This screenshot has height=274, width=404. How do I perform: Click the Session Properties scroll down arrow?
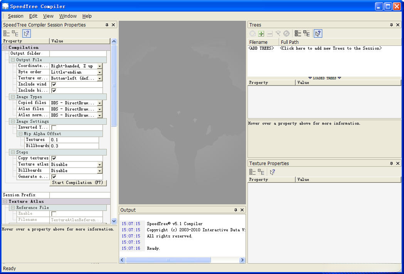[114, 221]
